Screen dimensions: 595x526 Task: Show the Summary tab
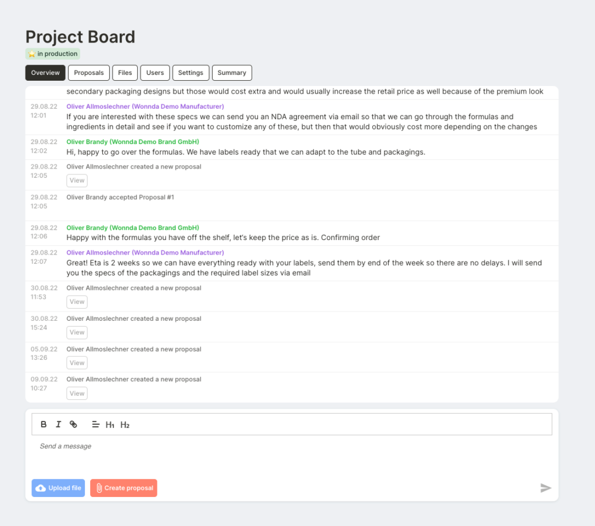click(232, 73)
